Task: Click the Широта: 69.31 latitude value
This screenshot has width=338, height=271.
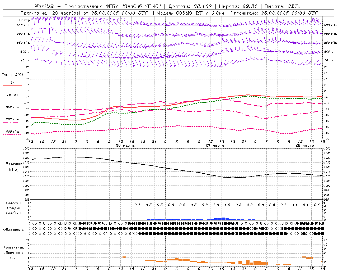Action: coord(238,6)
